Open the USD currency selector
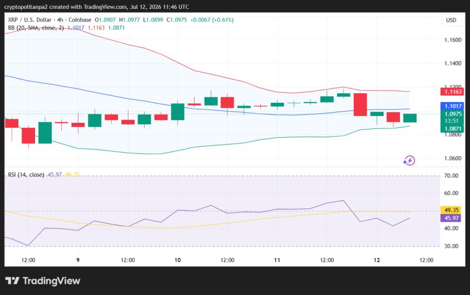 coord(451,20)
